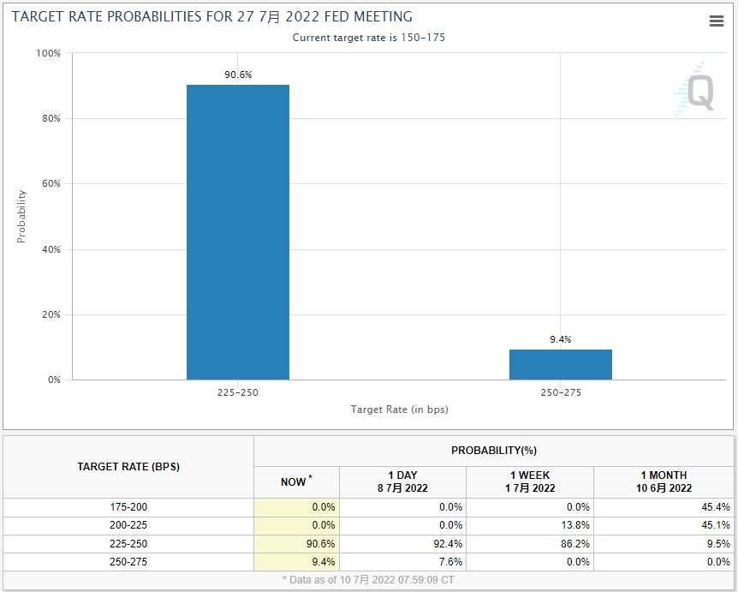Click the 1 MONTH column header

(x=664, y=481)
